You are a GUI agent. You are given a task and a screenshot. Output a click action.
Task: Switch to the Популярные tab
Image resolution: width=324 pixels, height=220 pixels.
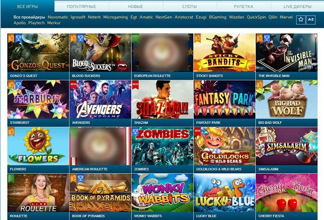pos(82,6)
